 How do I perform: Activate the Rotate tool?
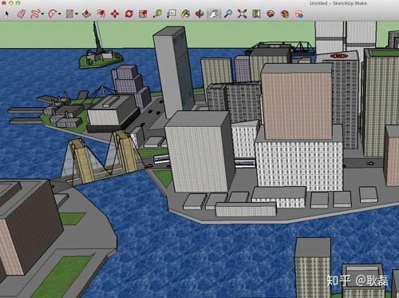coord(129,14)
